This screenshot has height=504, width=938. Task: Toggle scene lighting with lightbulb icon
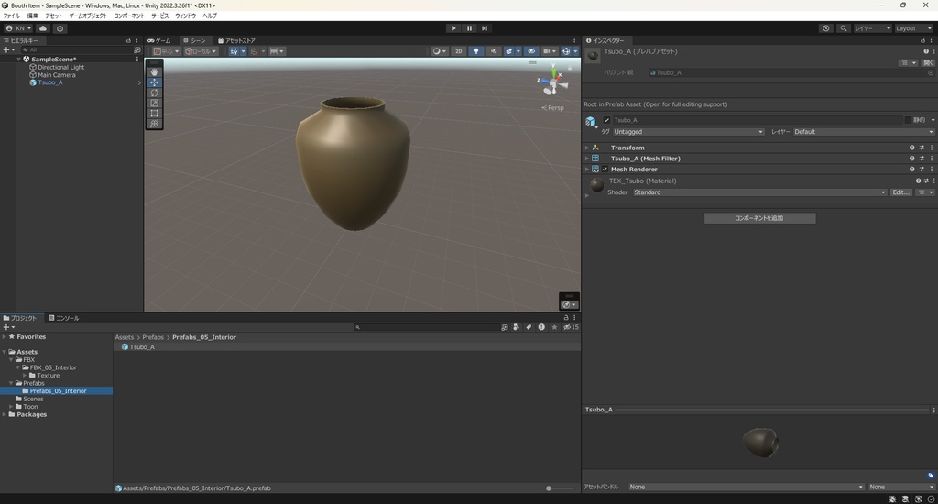coord(476,51)
